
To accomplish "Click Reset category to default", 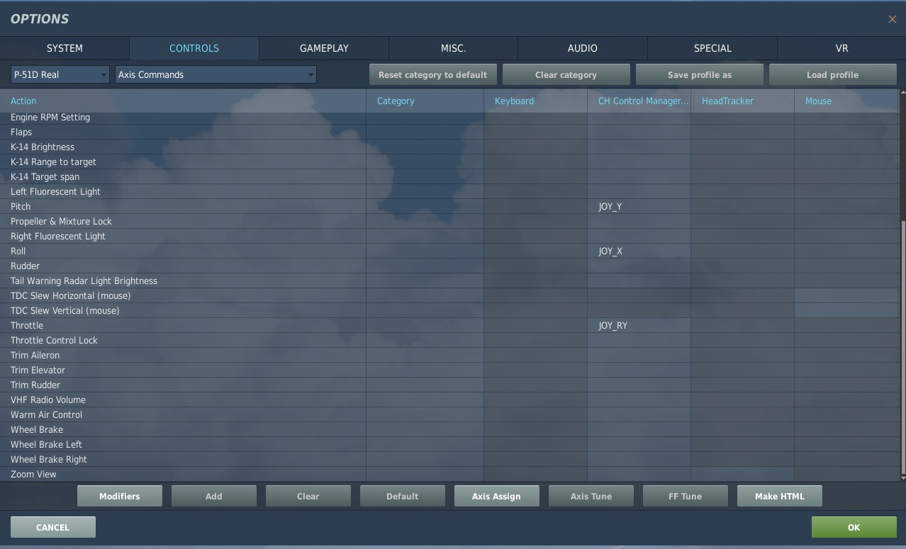I will click(x=432, y=74).
